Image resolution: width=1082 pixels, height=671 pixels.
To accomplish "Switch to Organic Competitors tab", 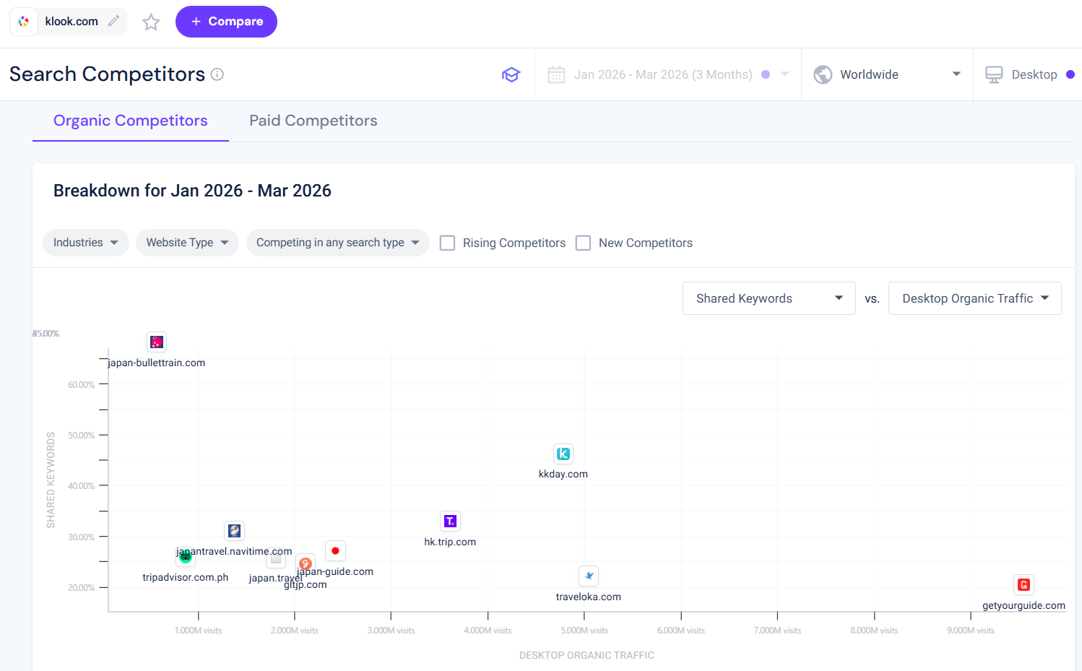I will tap(131, 121).
